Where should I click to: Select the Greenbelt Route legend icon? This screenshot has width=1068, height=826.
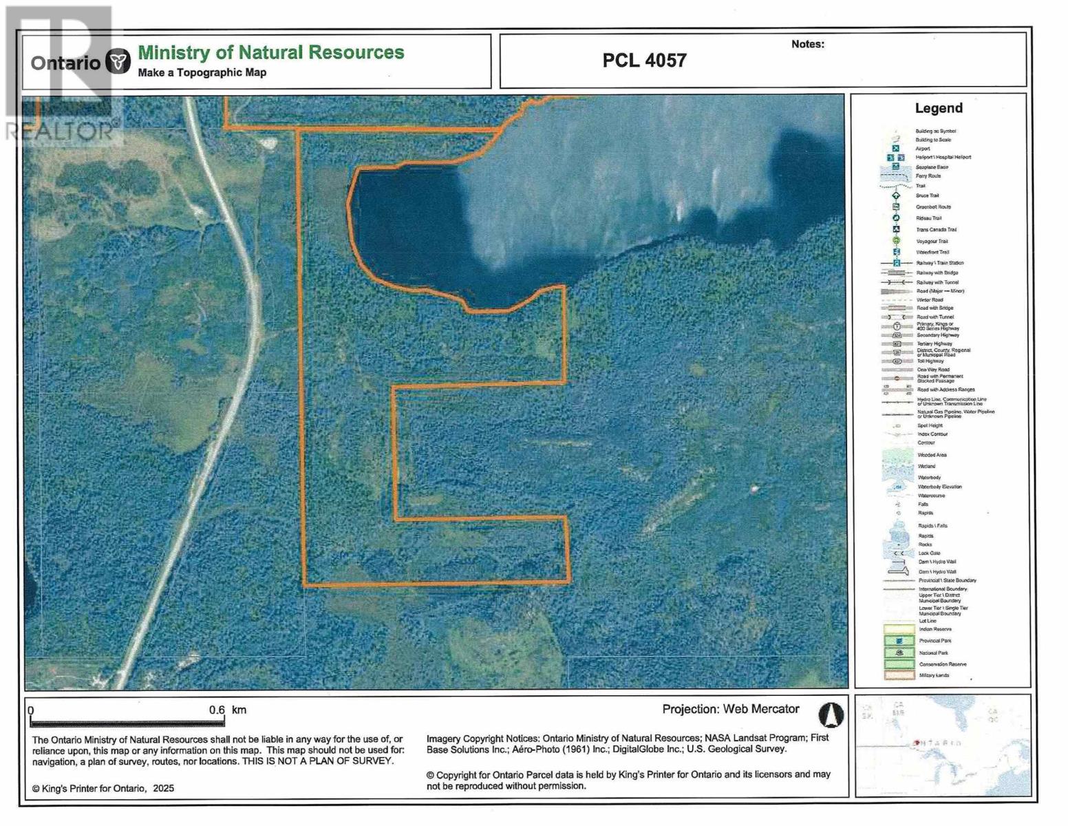(x=896, y=206)
